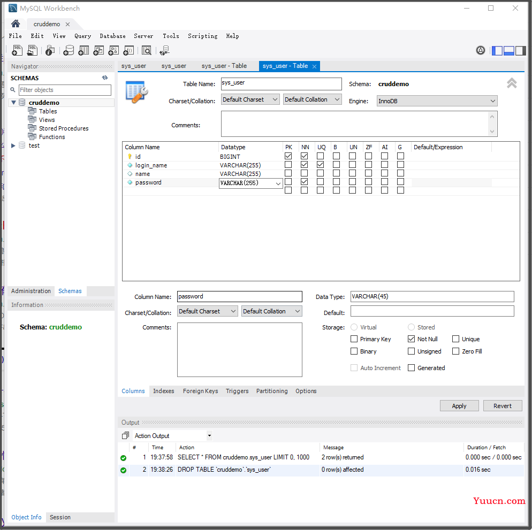Expand the test schema tree
The height and width of the screenshot is (530, 532).
coord(13,145)
